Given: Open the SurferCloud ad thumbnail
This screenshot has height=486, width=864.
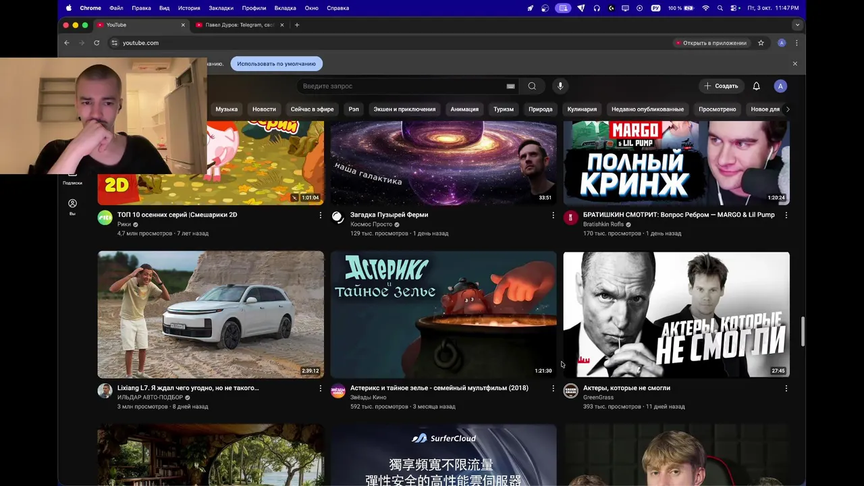Looking at the screenshot, I should point(443,455).
